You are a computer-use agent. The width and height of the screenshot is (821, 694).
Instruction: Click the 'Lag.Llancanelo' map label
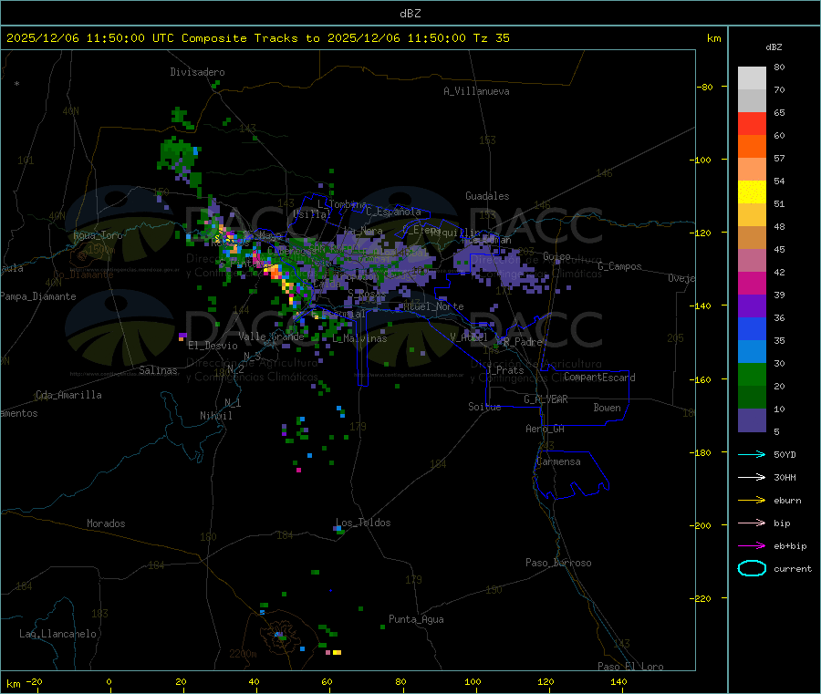click(58, 634)
